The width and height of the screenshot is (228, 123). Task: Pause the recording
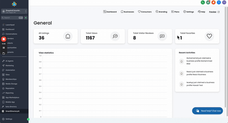pos(4,48)
